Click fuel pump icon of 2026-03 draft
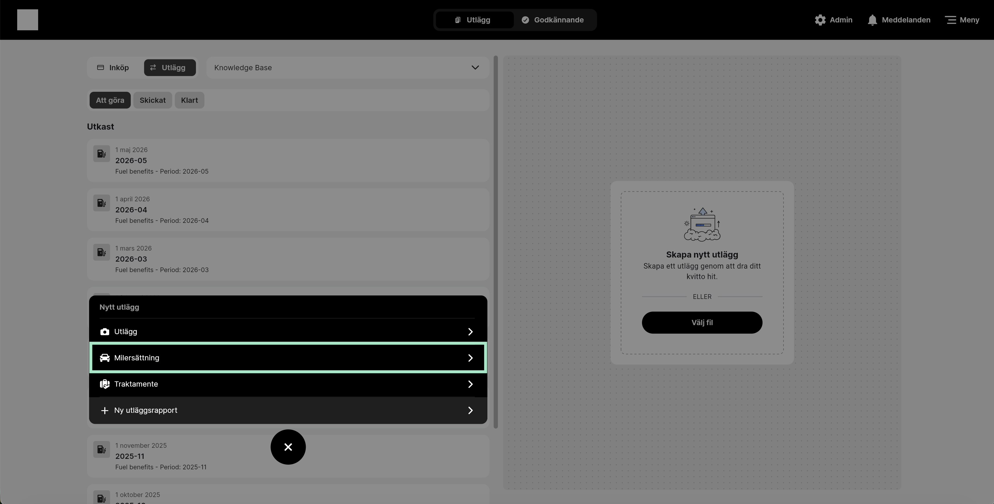Viewport: 994px width, 504px height. pyautogui.click(x=102, y=253)
